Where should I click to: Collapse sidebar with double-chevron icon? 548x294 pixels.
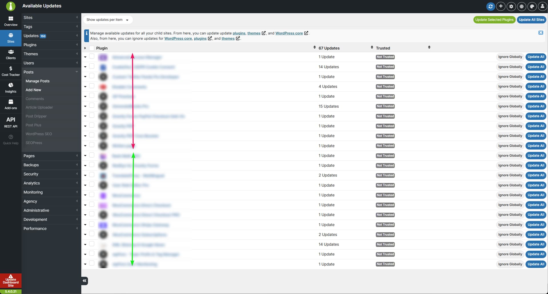tap(84, 281)
